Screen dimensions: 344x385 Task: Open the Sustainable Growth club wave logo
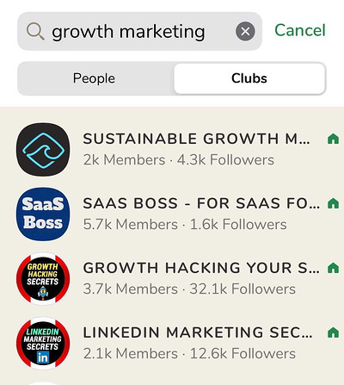coord(43,150)
